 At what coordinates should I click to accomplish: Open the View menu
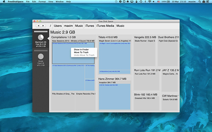pyautogui.click(x=51, y=2)
